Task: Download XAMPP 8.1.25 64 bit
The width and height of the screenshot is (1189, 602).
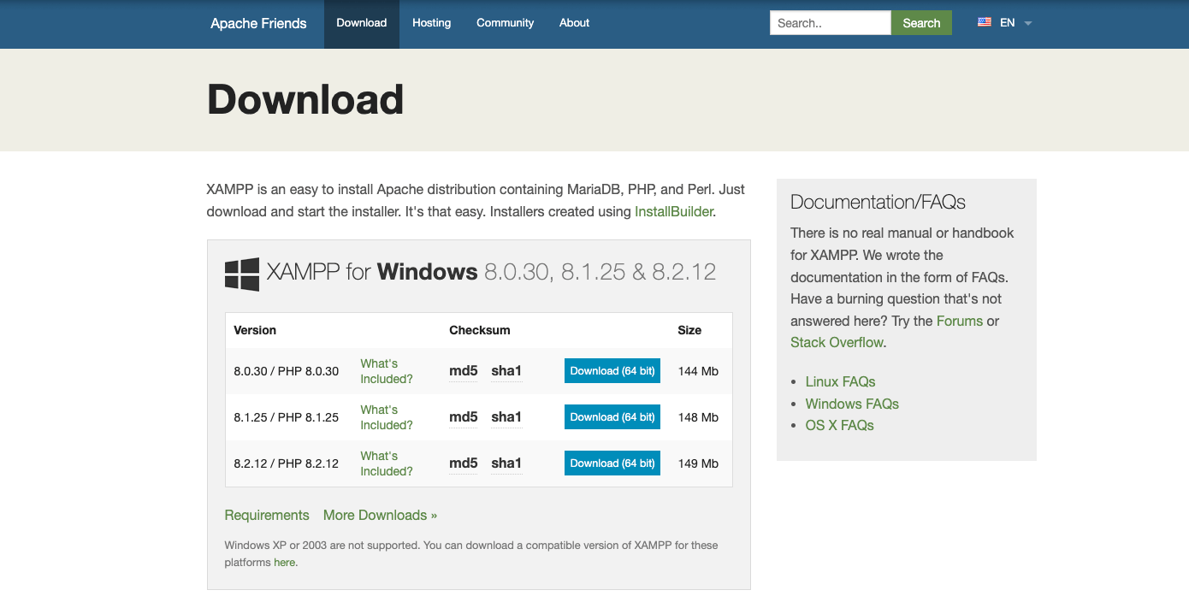Action: tap(612, 417)
